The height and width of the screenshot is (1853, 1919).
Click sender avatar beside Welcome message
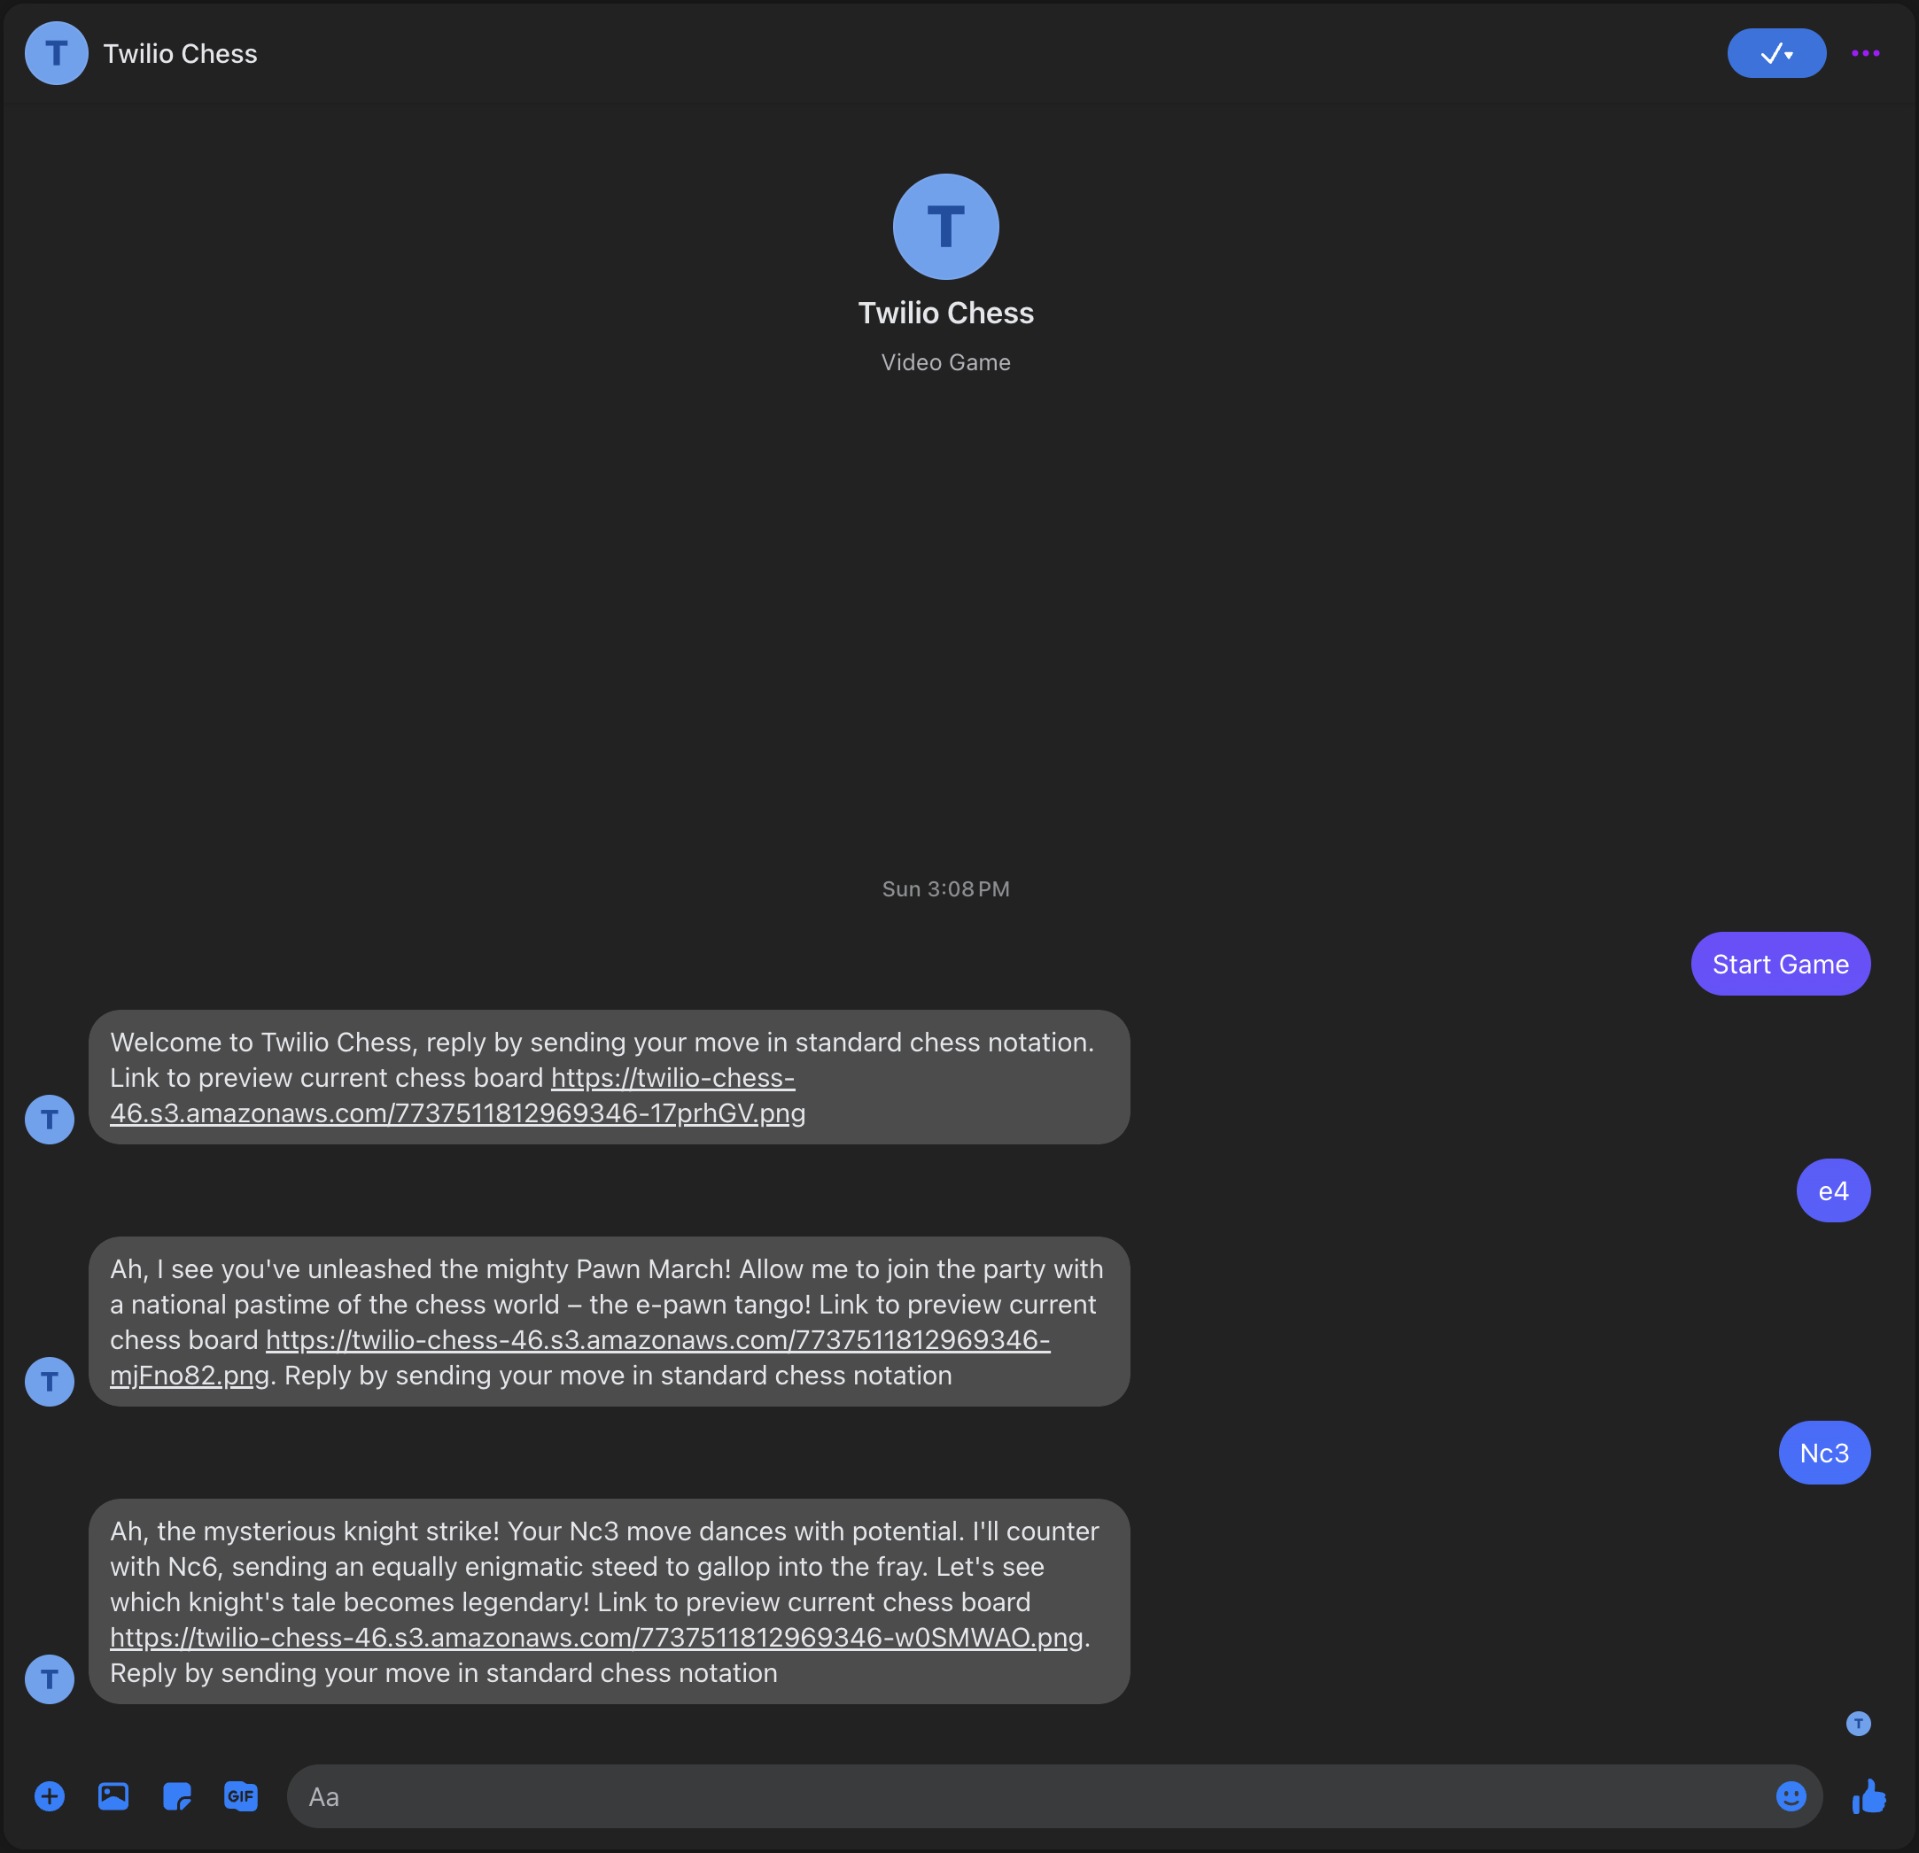click(49, 1120)
